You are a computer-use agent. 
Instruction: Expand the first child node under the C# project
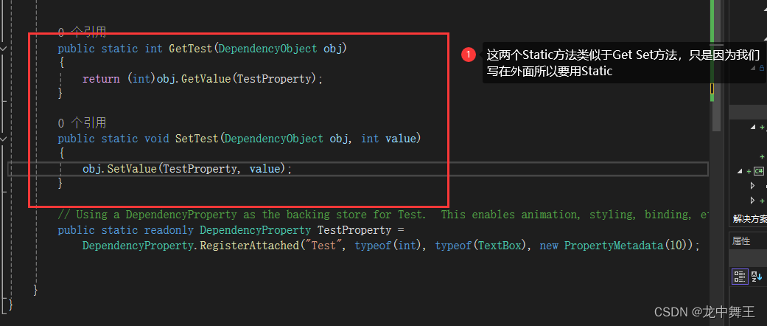click(752, 186)
